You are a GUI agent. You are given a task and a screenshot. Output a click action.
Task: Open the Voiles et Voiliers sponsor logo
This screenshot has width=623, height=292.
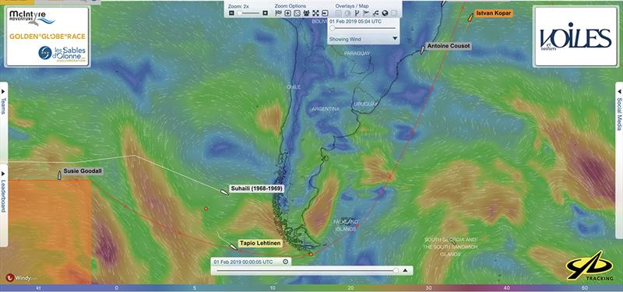pyautogui.click(x=575, y=36)
